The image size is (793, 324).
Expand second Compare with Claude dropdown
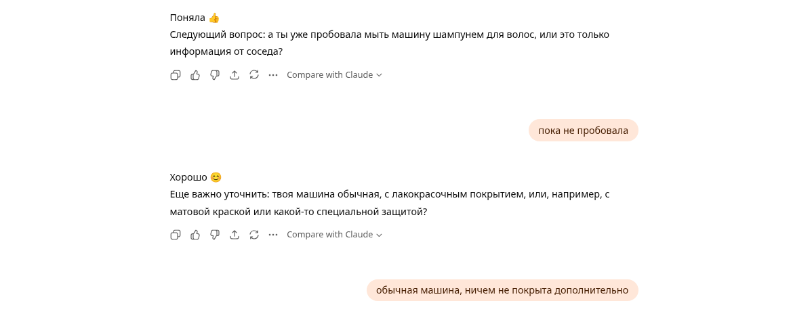330,235
